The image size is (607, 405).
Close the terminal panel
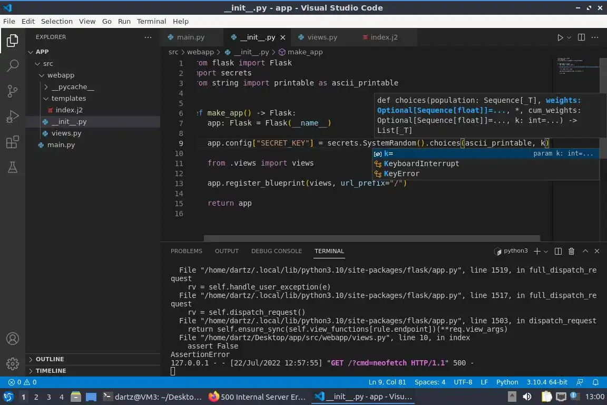597,251
